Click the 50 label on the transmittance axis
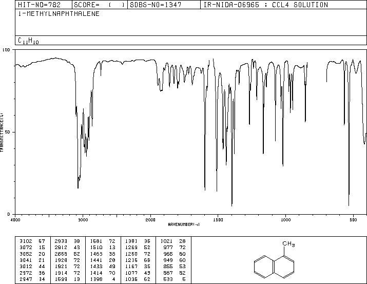Image resolution: width=367 pixels, height=284 pixels. click(8, 132)
